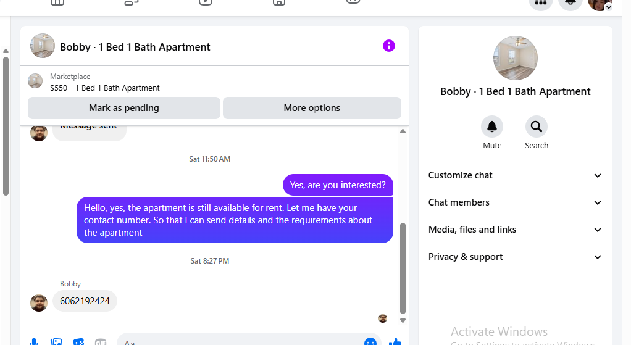
Task: Open the notifications bell in top bar
Action: pos(570,3)
